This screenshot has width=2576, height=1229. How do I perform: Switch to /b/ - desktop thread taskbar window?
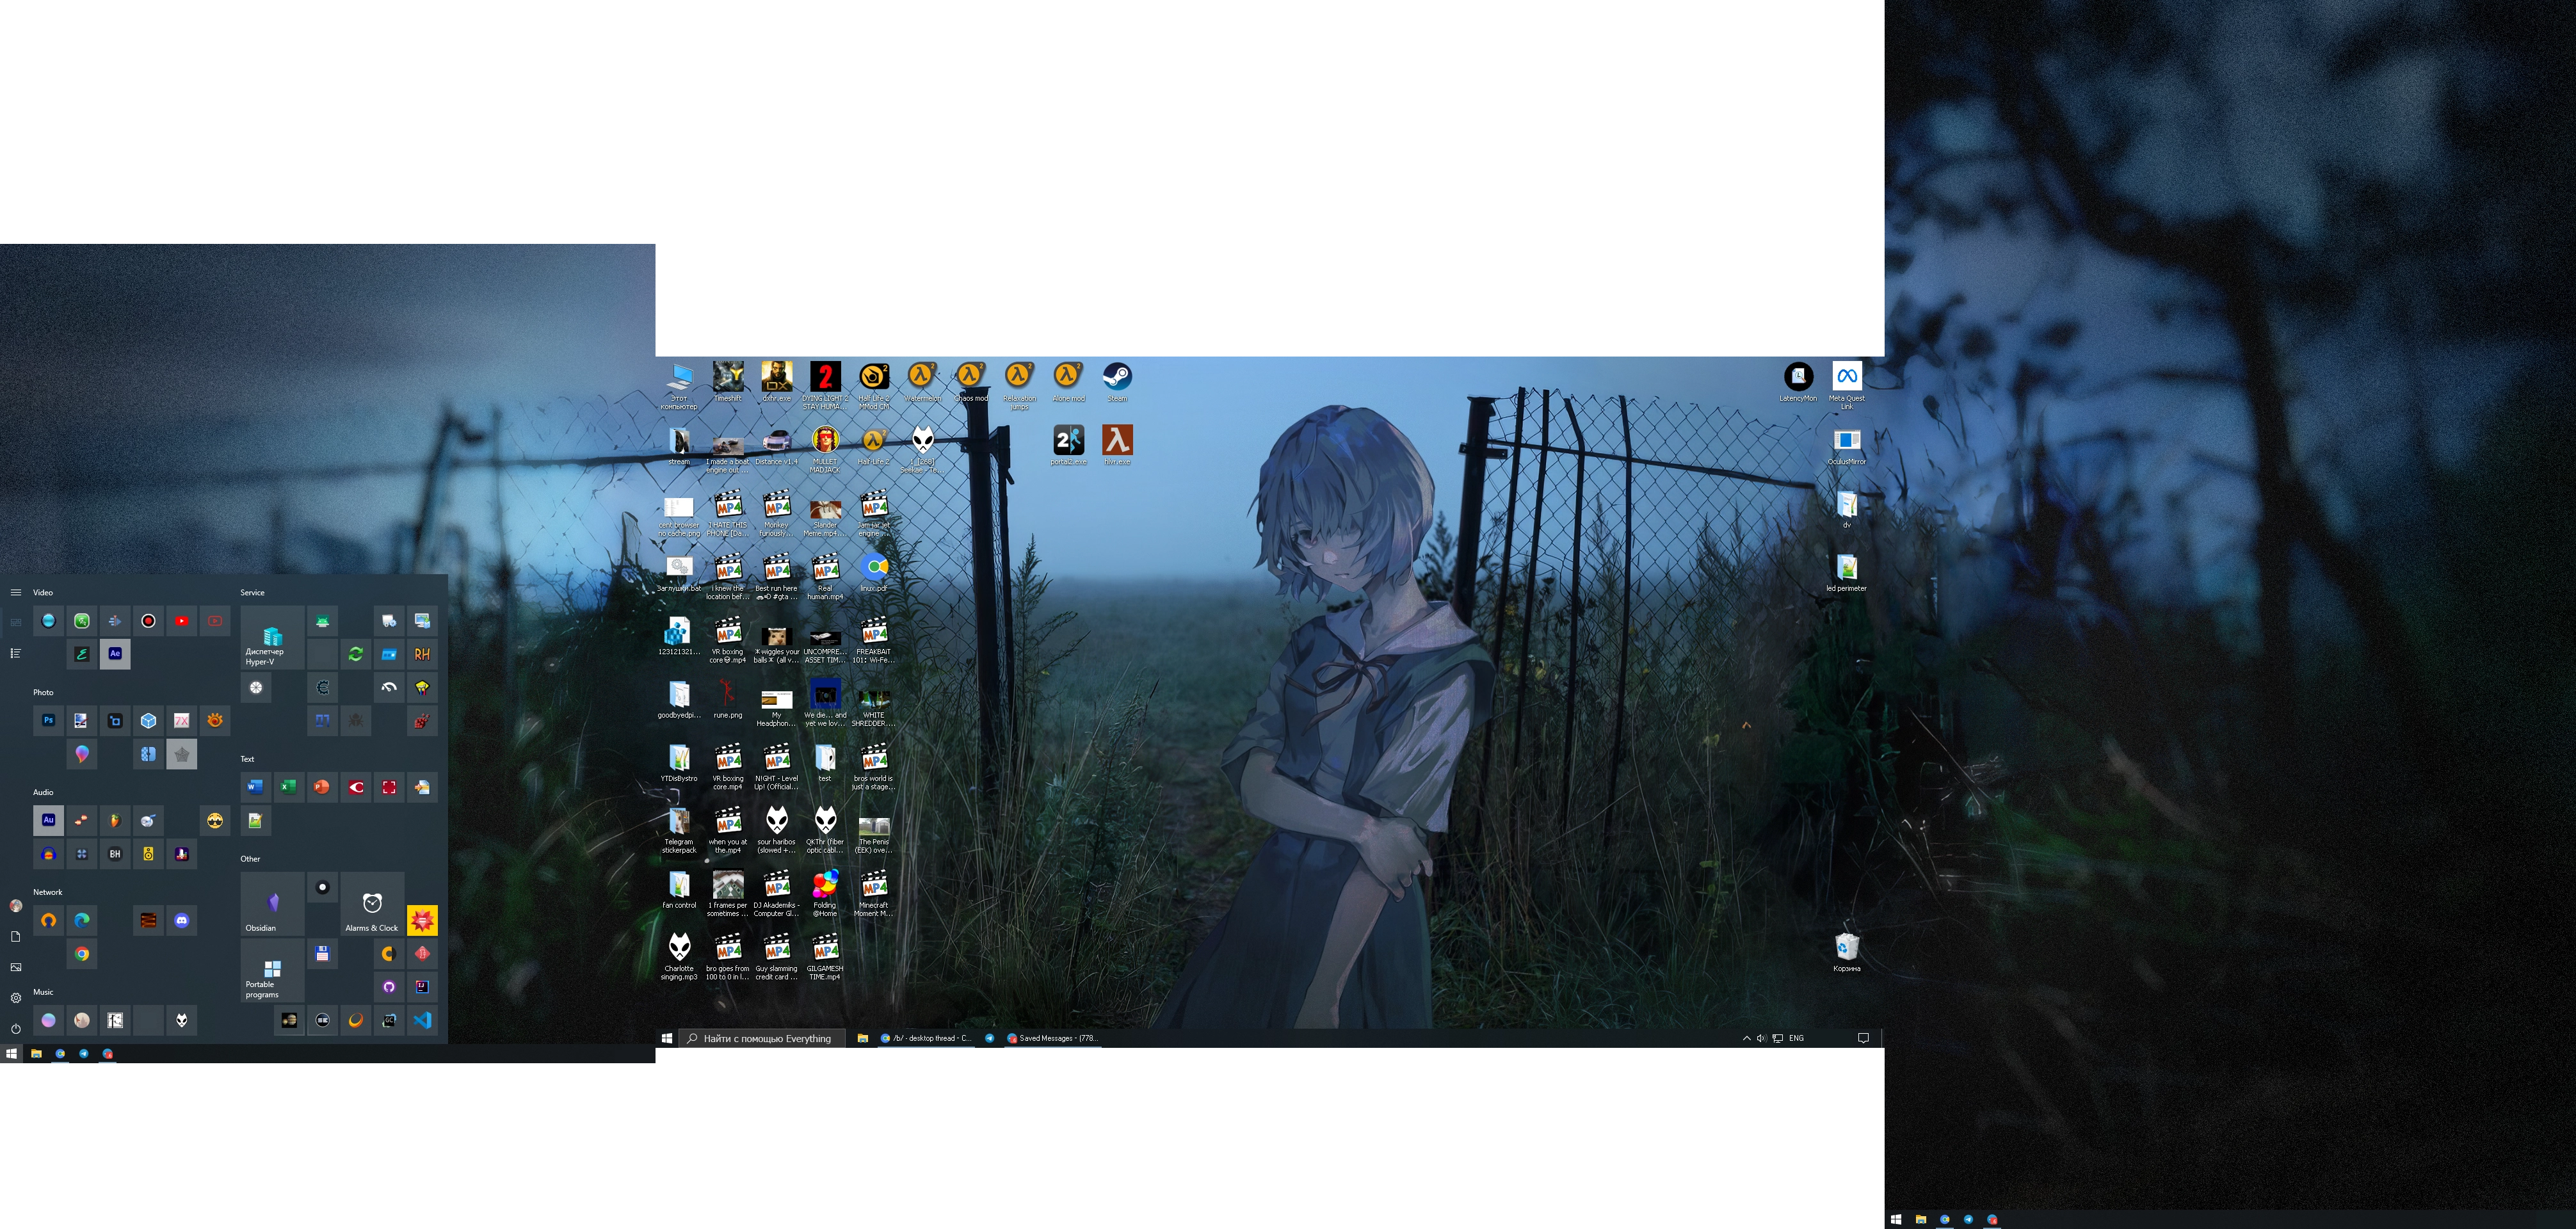coord(926,1038)
